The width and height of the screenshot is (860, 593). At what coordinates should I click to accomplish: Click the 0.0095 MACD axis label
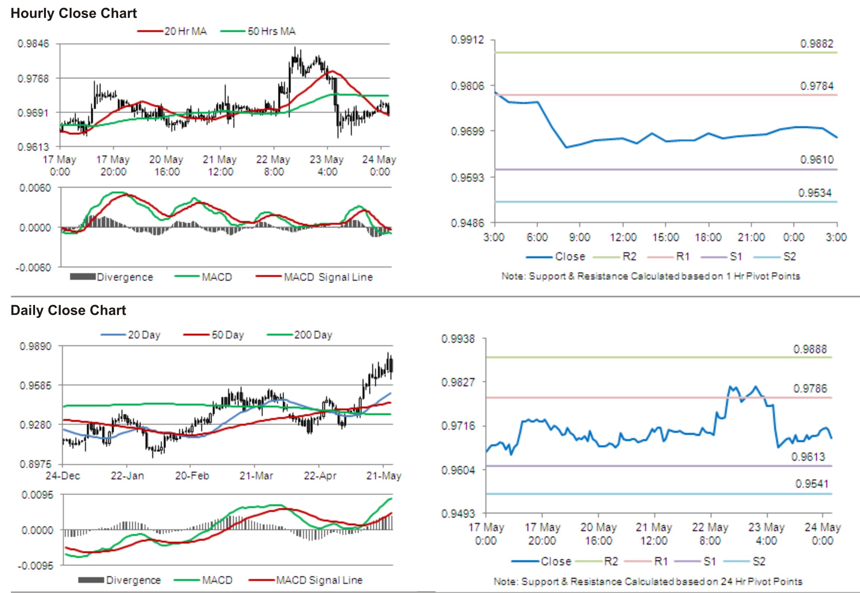point(37,495)
